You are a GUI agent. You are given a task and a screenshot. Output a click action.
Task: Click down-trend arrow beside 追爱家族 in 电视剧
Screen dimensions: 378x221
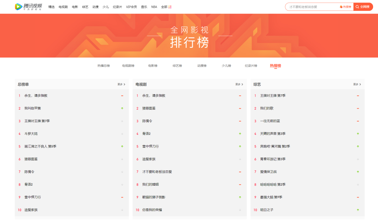(x=240, y=159)
